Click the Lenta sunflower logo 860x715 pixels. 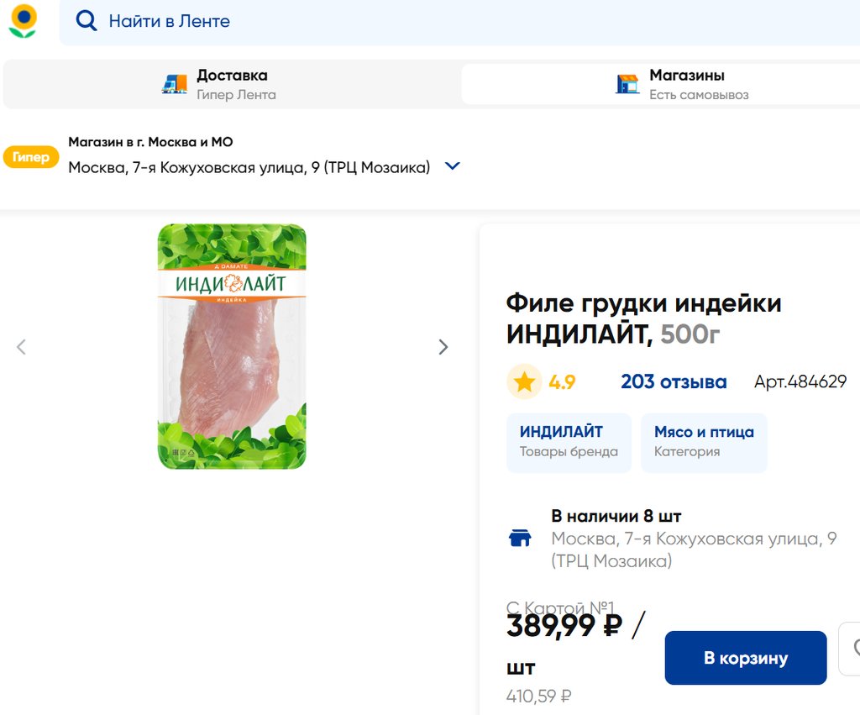pos(23,21)
